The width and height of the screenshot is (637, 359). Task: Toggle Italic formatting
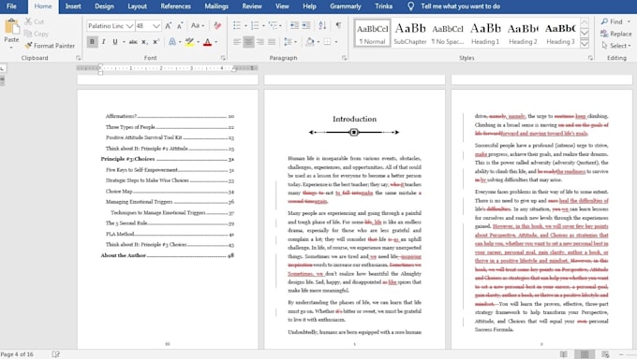pyautogui.click(x=104, y=42)
